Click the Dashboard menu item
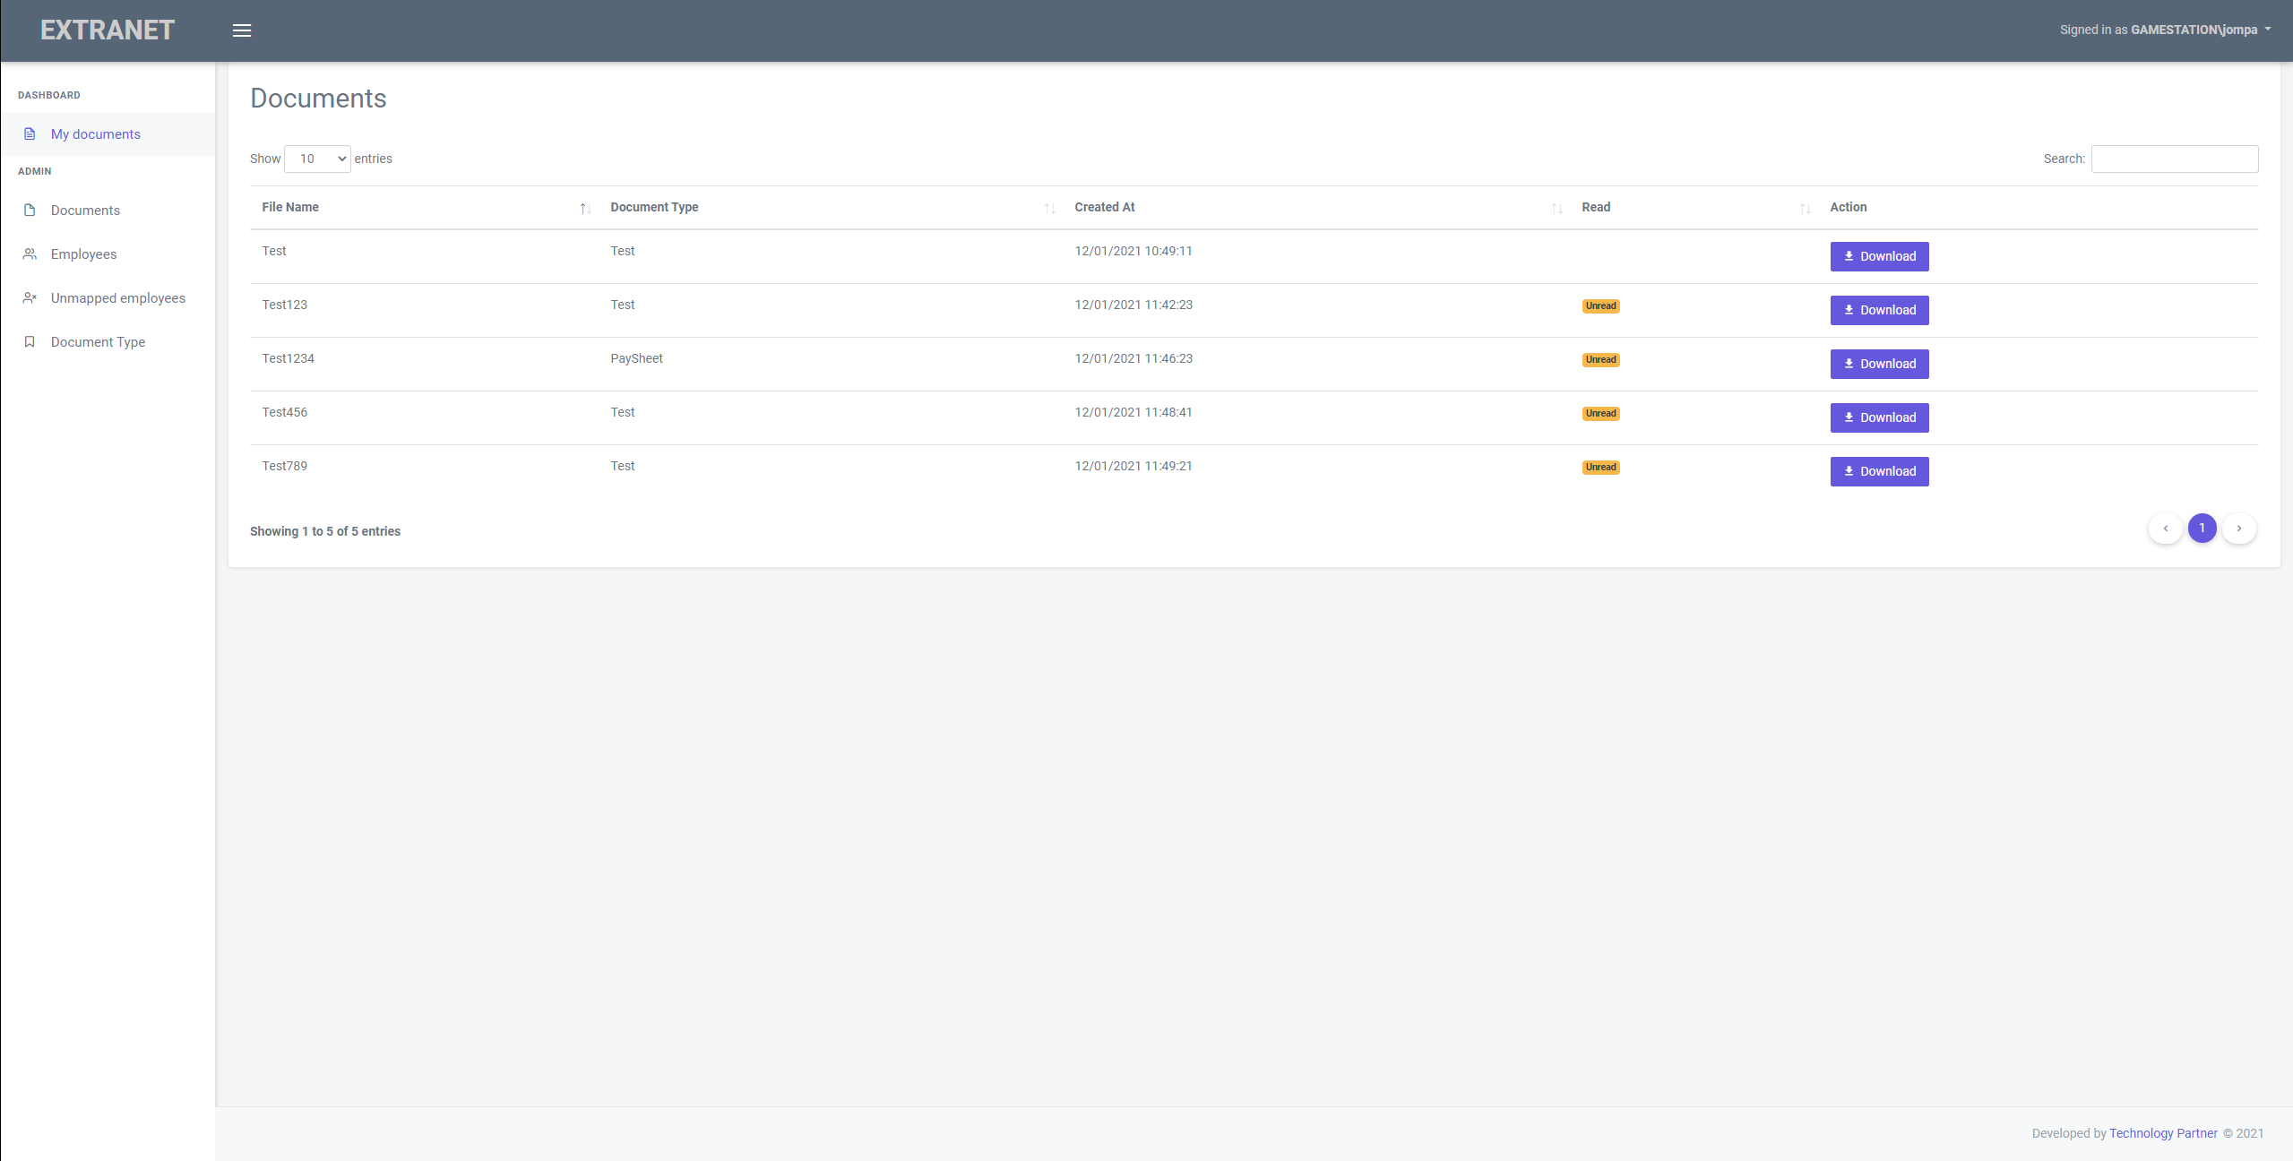This screenshot has height=1161, width=2293. pos(49,95)
